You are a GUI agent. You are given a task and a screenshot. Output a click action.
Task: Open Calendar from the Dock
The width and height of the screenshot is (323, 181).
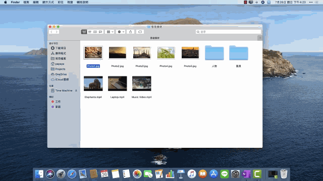point(104,174)
